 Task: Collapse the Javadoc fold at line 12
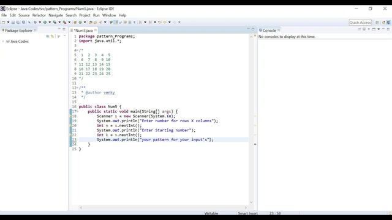(x=78, y=88)
